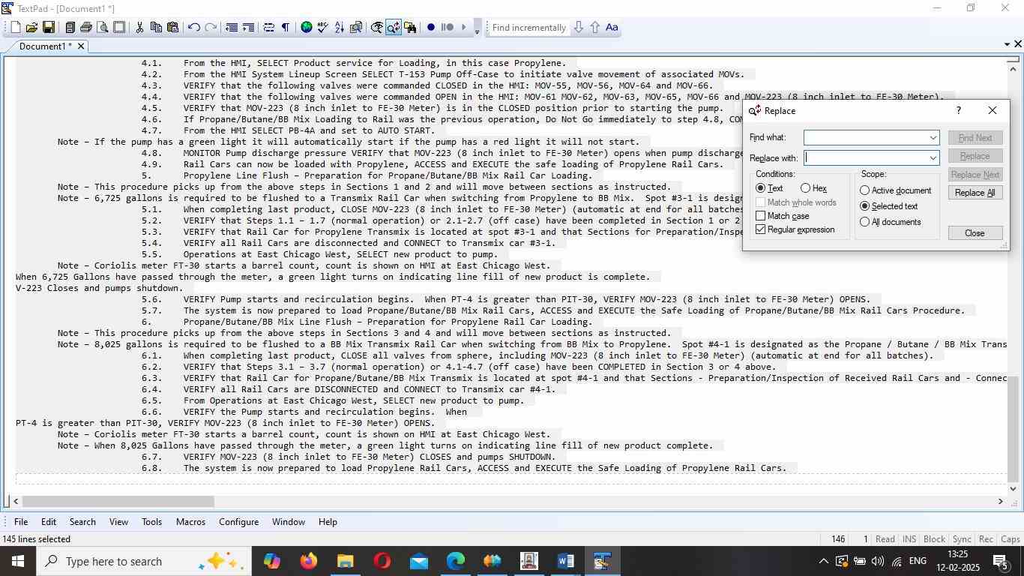Select the Text condition radio button
Screen dimensions: 1024x576
[x=761, y=188]
